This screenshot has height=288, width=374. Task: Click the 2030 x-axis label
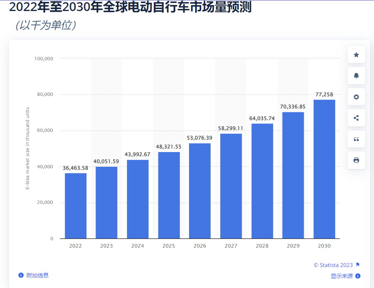coord(324,246)
